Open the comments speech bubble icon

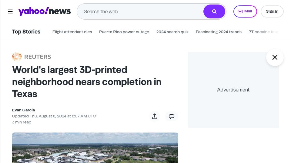pyautogui.click(x=172, y=116)
